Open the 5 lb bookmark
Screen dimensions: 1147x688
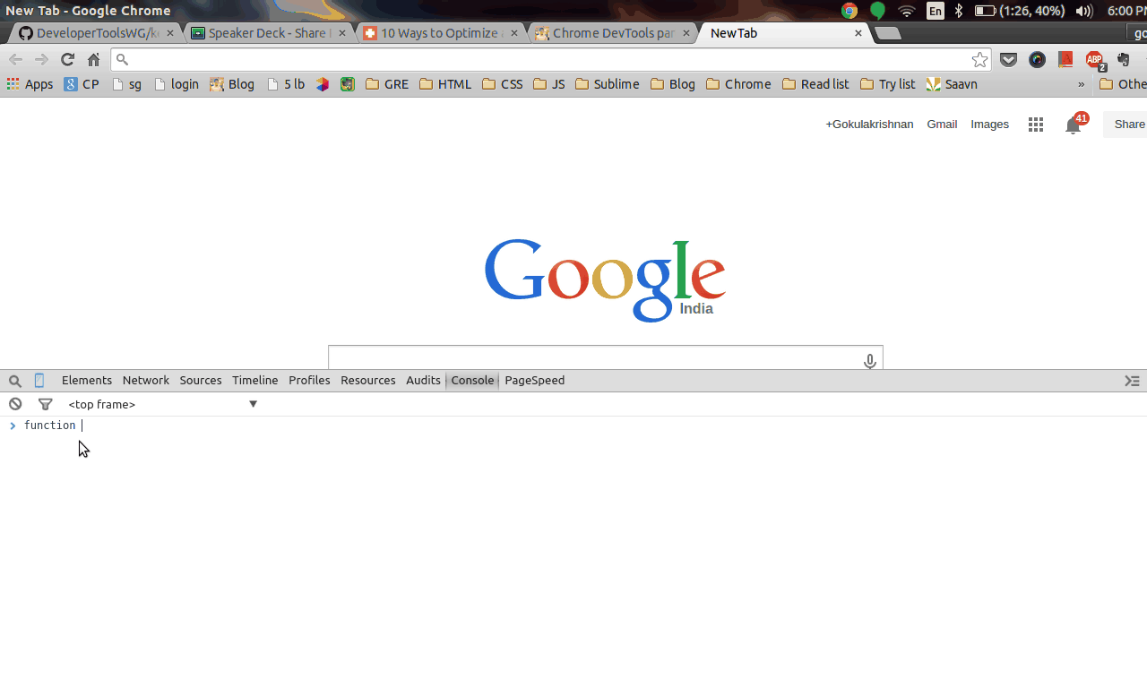point(286,84)
